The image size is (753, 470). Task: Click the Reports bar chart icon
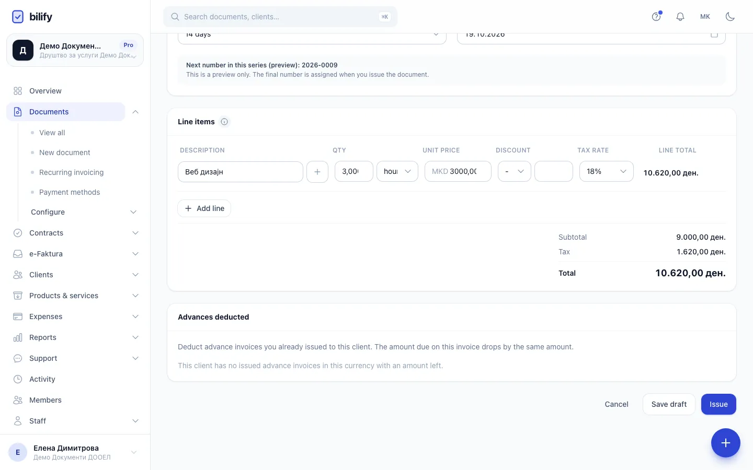(18, 337)
